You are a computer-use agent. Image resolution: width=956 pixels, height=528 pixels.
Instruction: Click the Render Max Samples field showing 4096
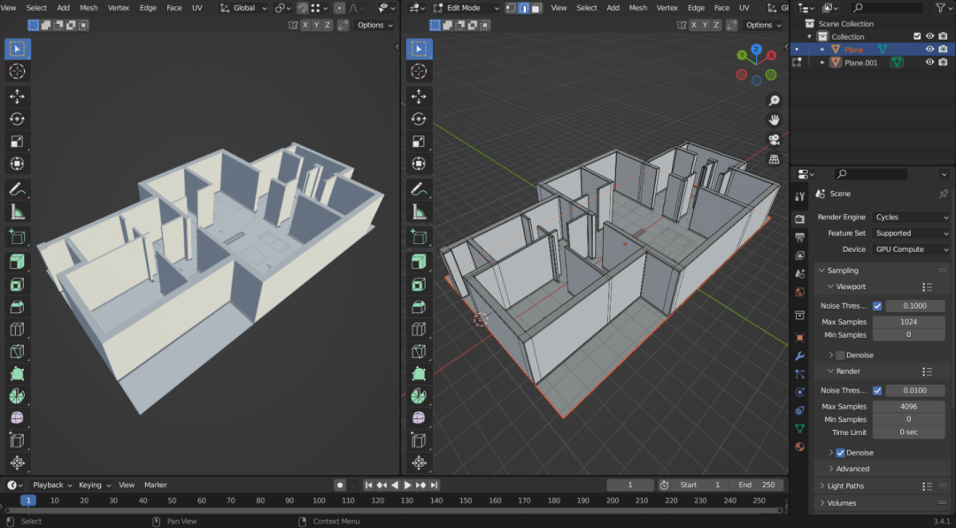click(x=908, y=407)
